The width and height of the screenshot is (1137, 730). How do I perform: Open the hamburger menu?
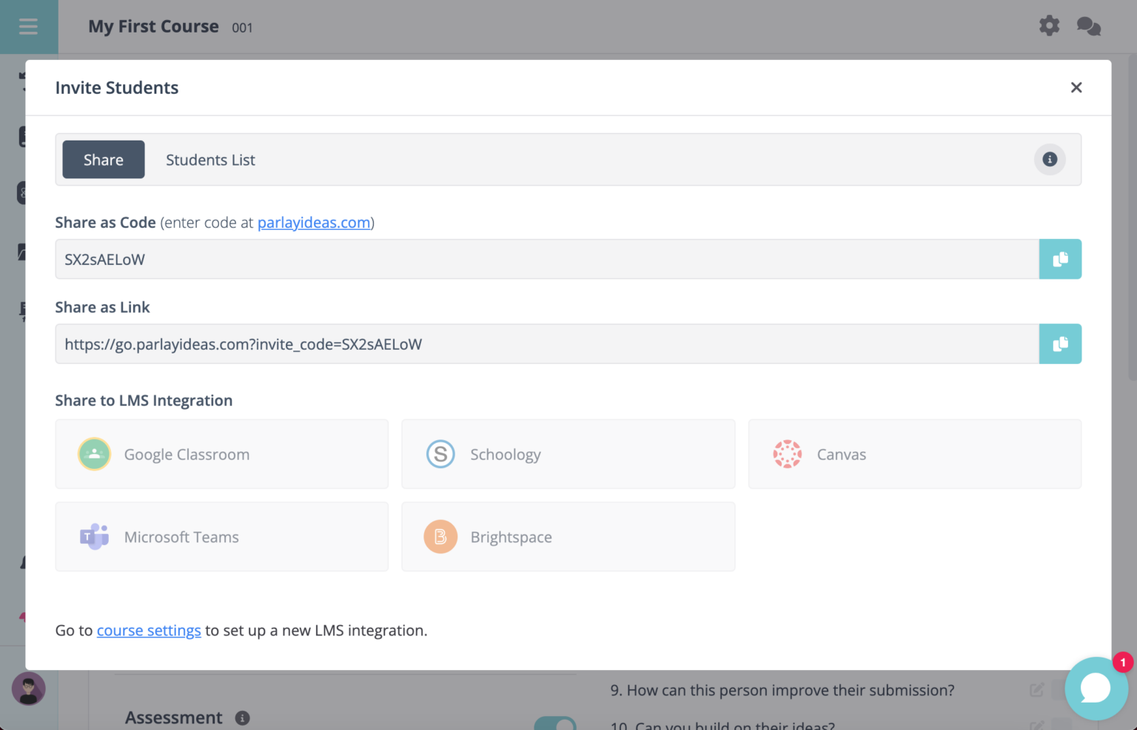click(x=28, y=27)
